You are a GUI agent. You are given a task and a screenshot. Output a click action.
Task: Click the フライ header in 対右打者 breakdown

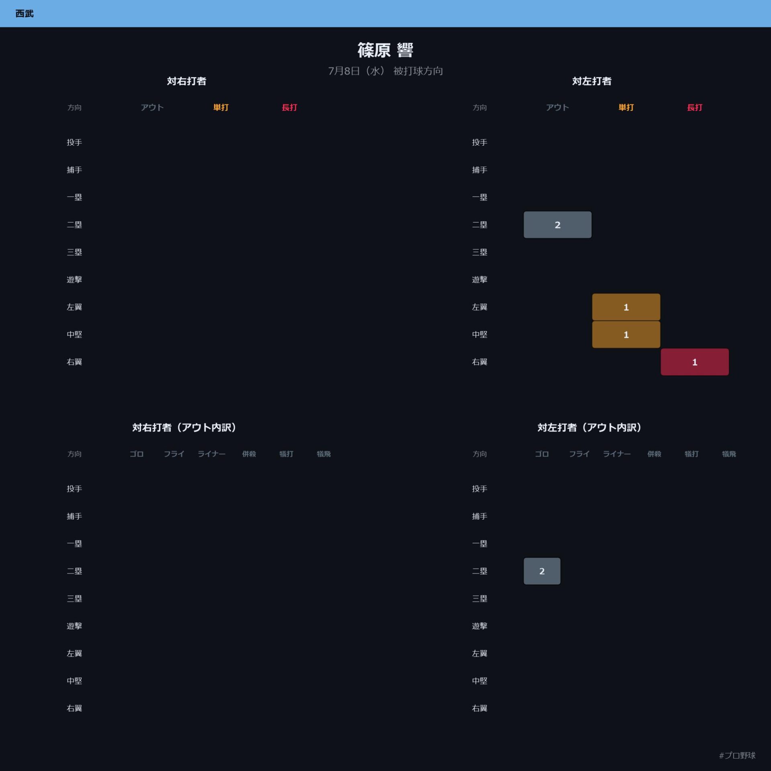tap(174, 454)
